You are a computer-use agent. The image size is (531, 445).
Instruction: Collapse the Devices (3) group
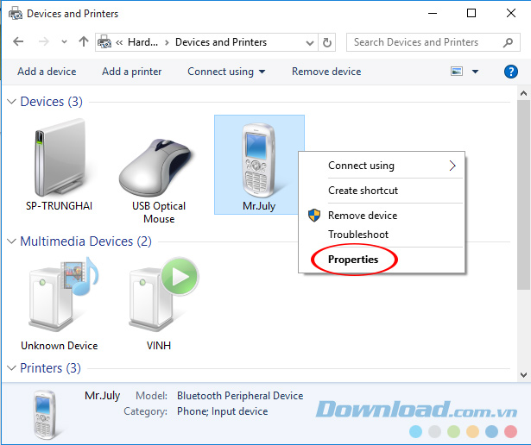tap(11, 102)
